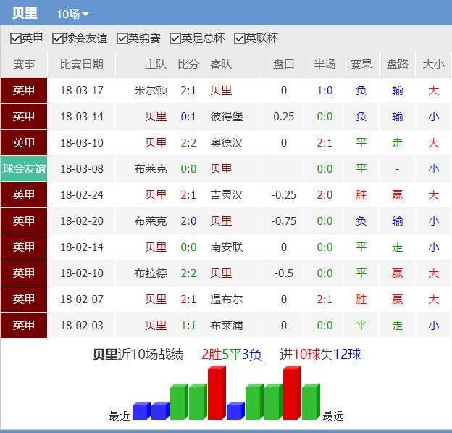This screenshot has height=433, width=452.
Task: Open the 彼得堡 away team link
Action: tap(227, 117)
